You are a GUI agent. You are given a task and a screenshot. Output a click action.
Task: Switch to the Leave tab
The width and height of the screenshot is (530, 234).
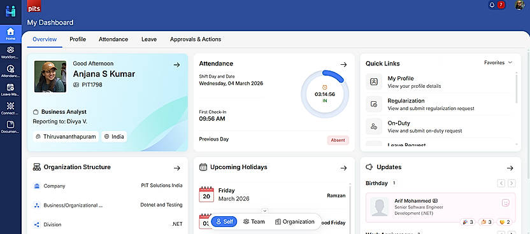(x=149, y=39)
